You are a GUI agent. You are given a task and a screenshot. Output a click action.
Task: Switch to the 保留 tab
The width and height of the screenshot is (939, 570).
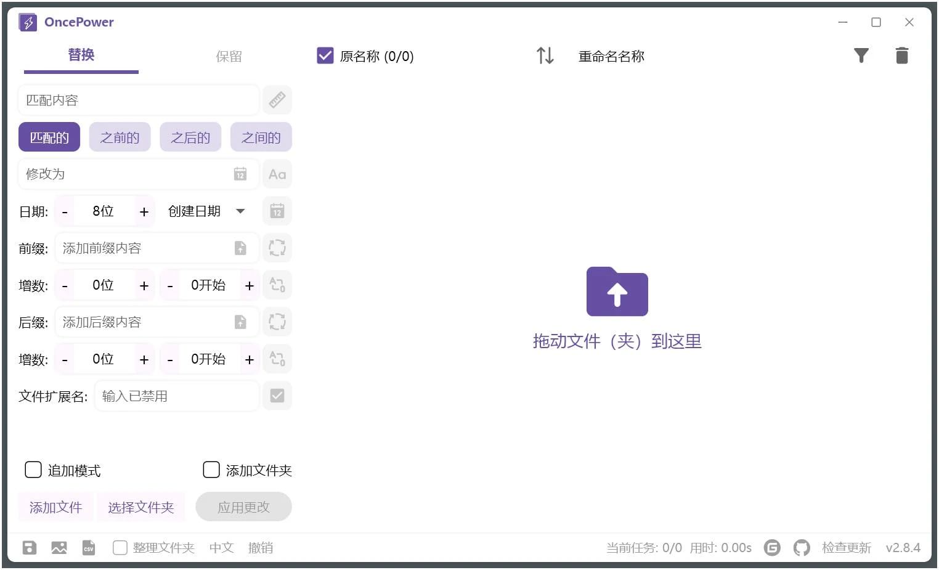click(229, 56)
